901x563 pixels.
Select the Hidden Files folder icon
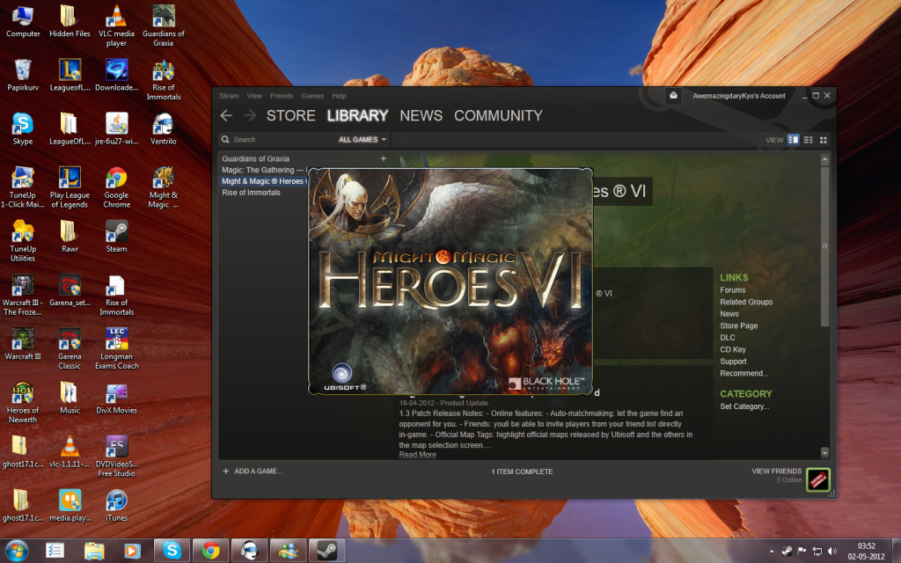pyautogui.click(x=70, y=22)
